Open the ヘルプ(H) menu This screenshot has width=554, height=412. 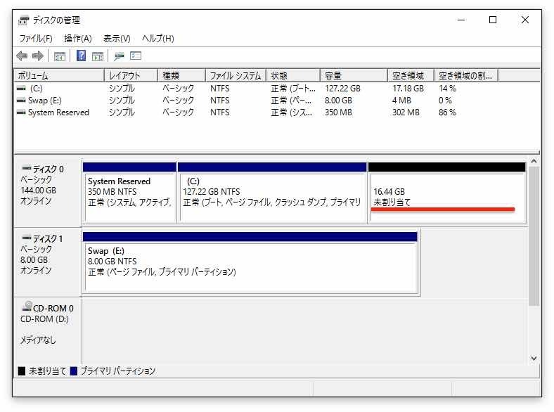[x=158, y=39]
